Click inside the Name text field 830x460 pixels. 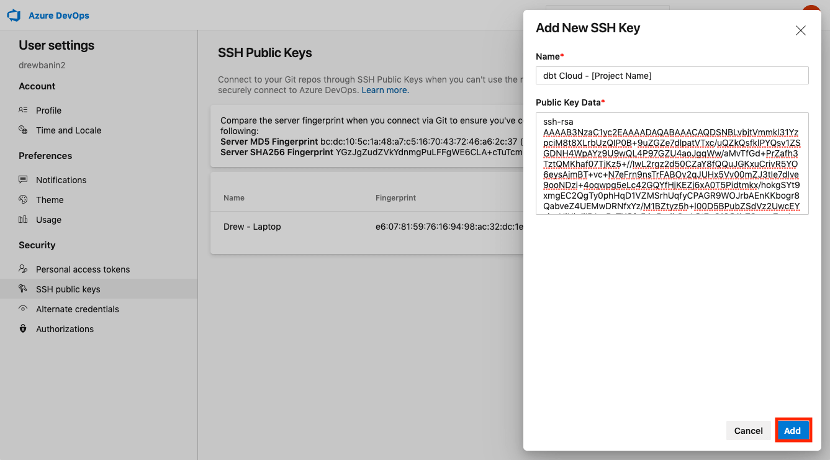[672, 75]
